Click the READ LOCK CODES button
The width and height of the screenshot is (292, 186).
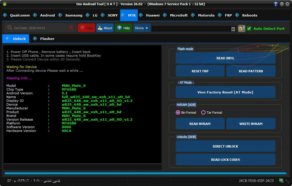pos(226,160)
